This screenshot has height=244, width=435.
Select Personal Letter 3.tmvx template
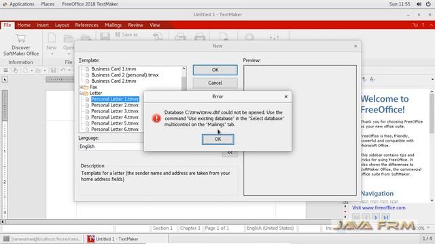coord(115,111)
